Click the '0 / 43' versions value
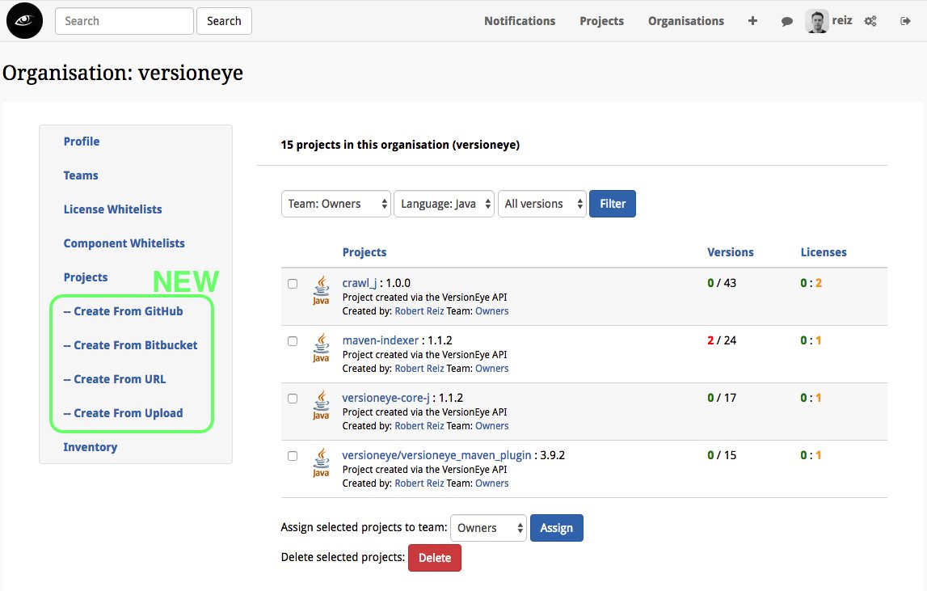The image size is (927, 591). click(722, 283)
